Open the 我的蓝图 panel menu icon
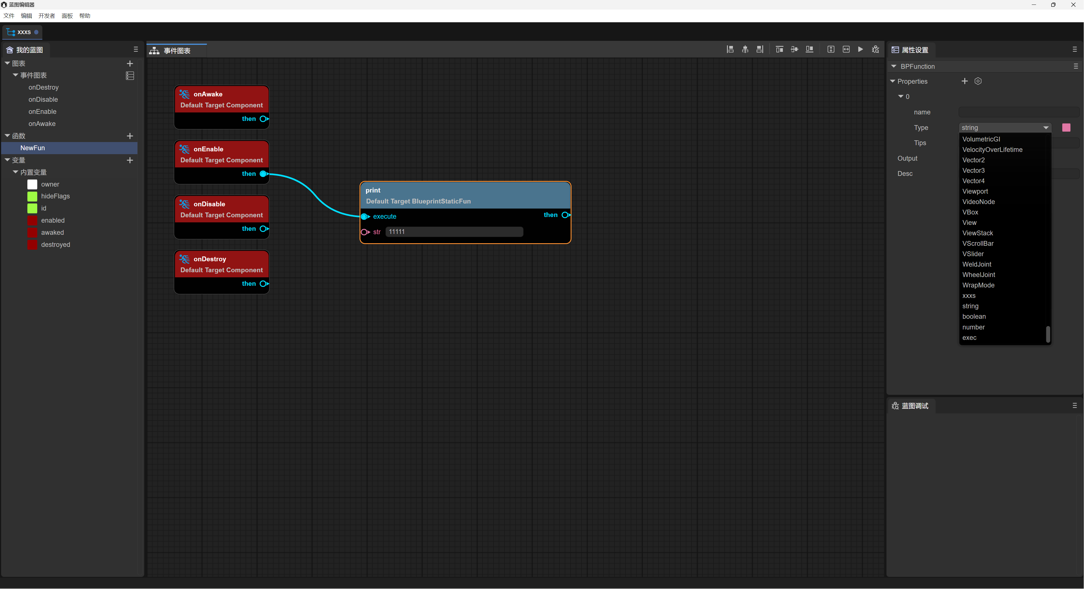1084x589 pixels. (135, 50)
